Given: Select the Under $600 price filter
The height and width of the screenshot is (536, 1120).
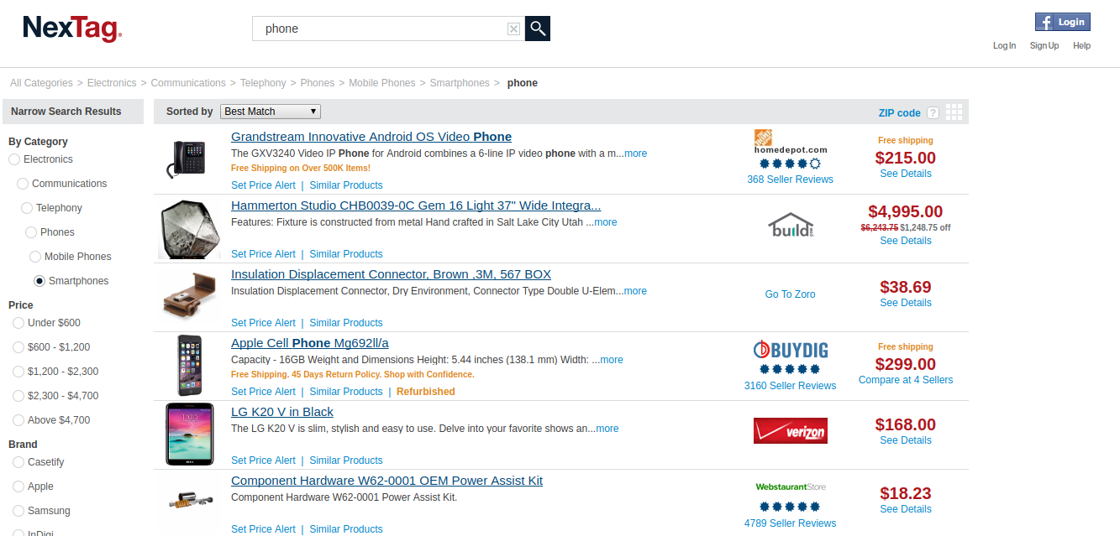Looking at the screenshot, I should tap(18, 323).
